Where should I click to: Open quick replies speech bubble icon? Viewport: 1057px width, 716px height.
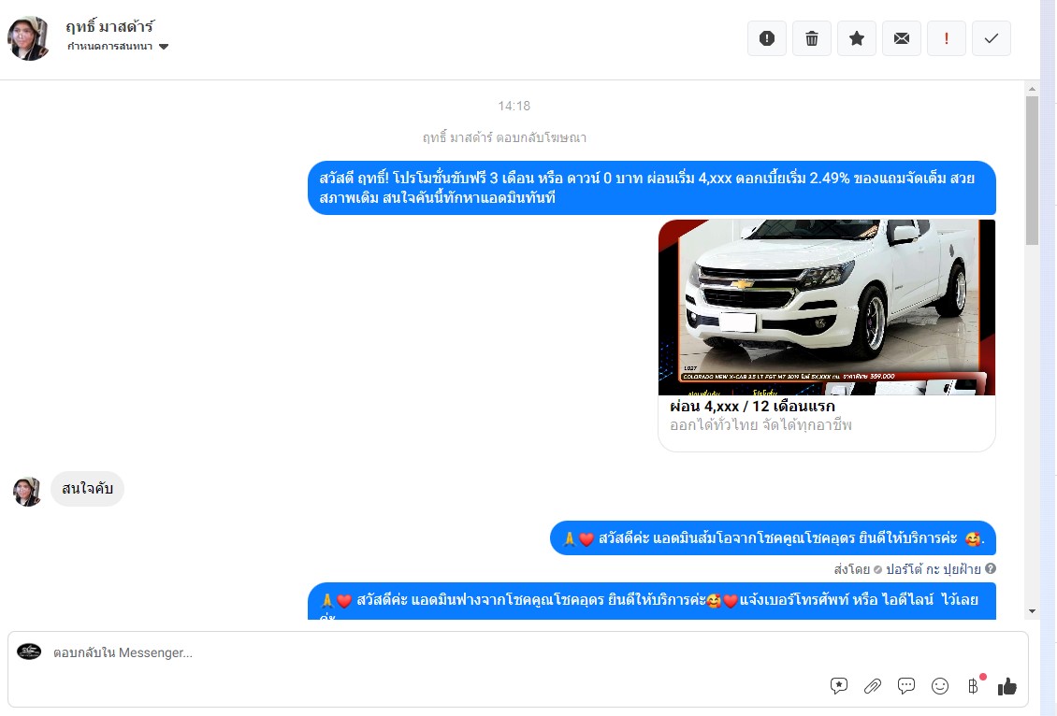point(906,686)
